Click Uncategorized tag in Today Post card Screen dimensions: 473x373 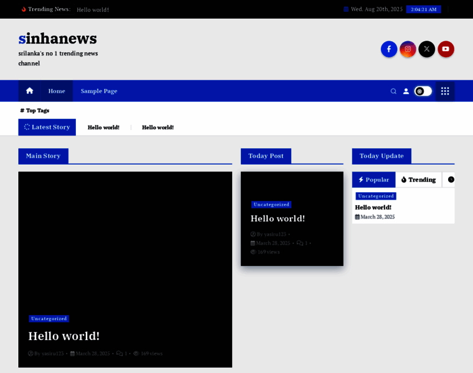point(271,205)
